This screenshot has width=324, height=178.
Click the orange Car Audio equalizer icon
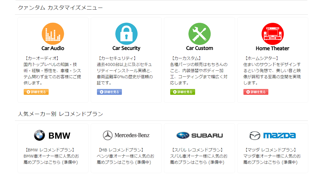tap(53, 34)
